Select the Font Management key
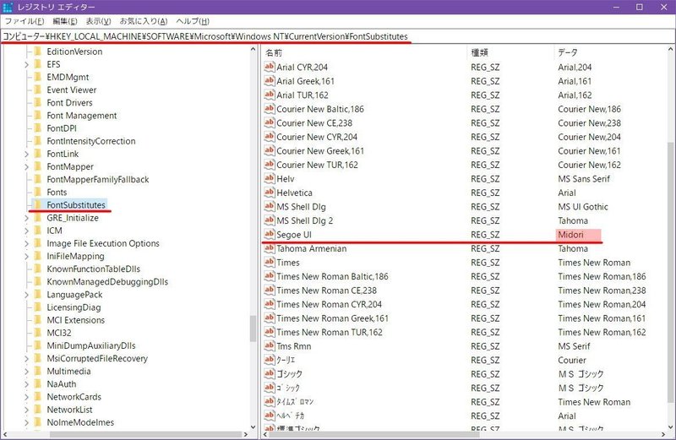 81,116
